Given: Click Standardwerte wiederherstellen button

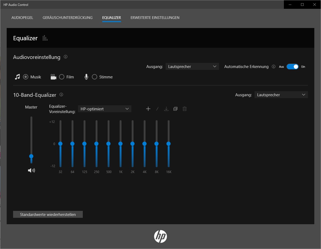Looking at the screenshot, I should [48, 214].
